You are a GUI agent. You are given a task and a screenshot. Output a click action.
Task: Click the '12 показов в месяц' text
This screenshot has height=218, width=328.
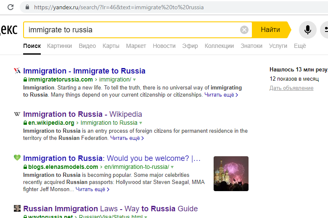(294, 79)
